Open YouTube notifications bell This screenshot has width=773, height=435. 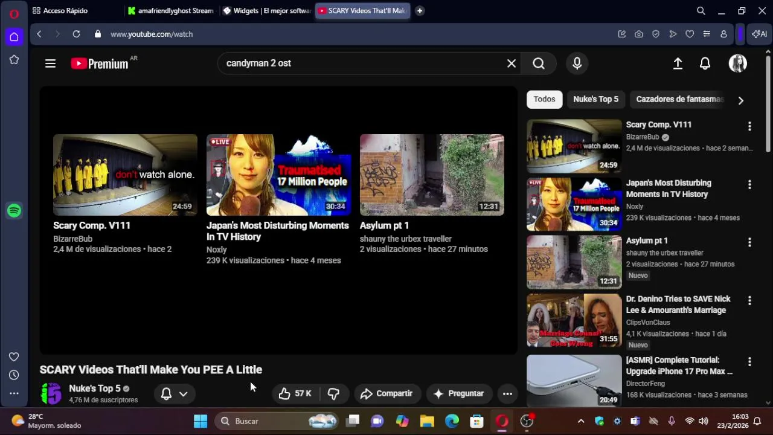pyautogui.click(x=705, y=63)
